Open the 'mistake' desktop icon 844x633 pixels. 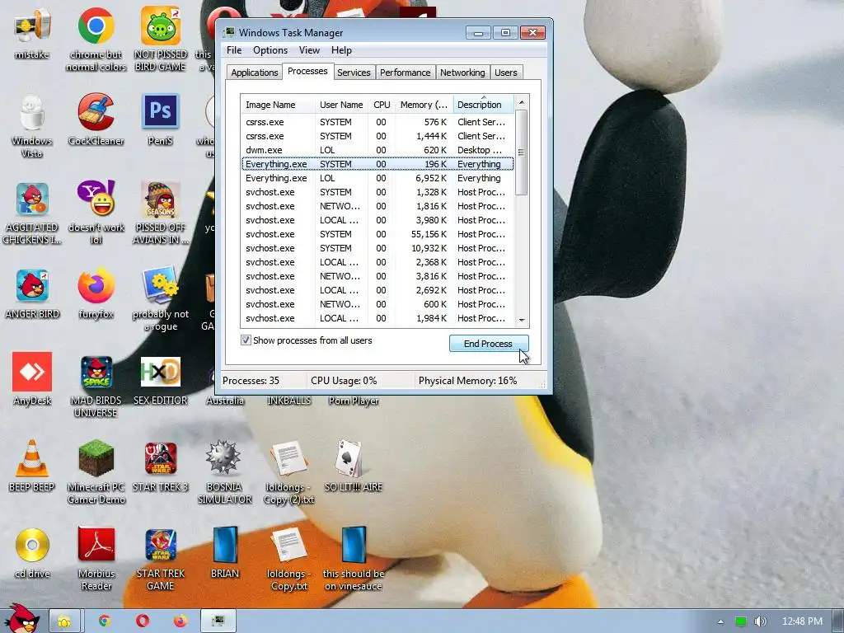point(32,32)
